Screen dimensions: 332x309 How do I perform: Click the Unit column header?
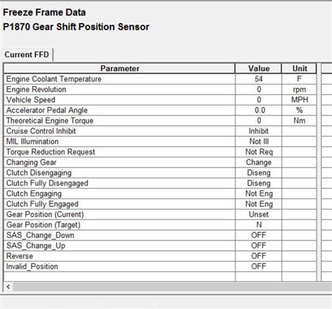(299, 69)
